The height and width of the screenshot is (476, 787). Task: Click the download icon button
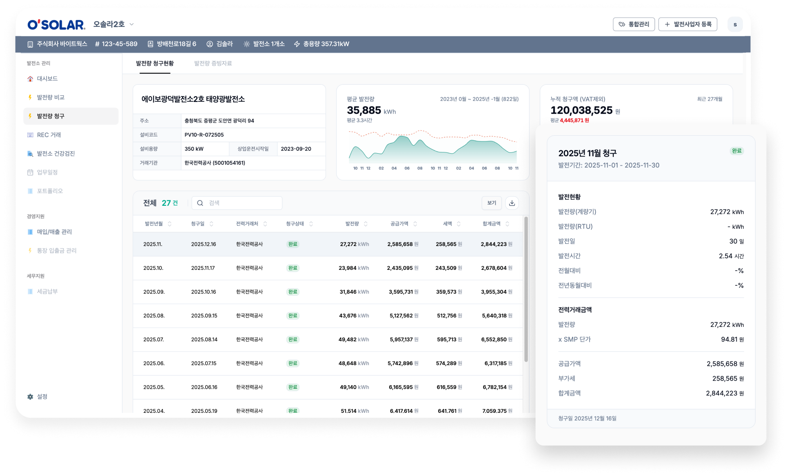tap(512, 203)
